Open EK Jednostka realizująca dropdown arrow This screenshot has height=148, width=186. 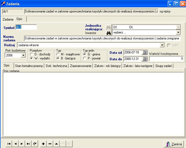coord(178,27)
